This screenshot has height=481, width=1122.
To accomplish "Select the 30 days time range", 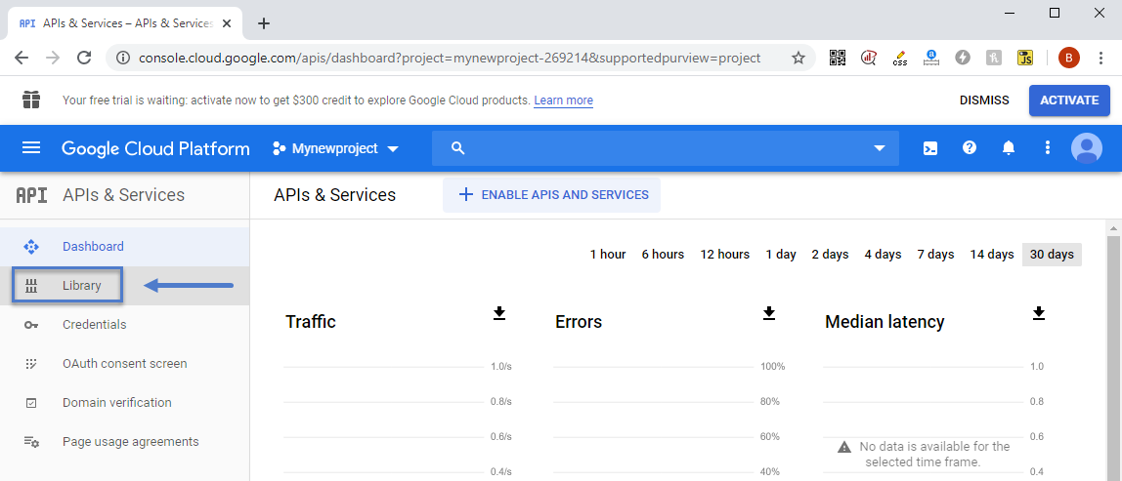I will tap(1052, 255).
